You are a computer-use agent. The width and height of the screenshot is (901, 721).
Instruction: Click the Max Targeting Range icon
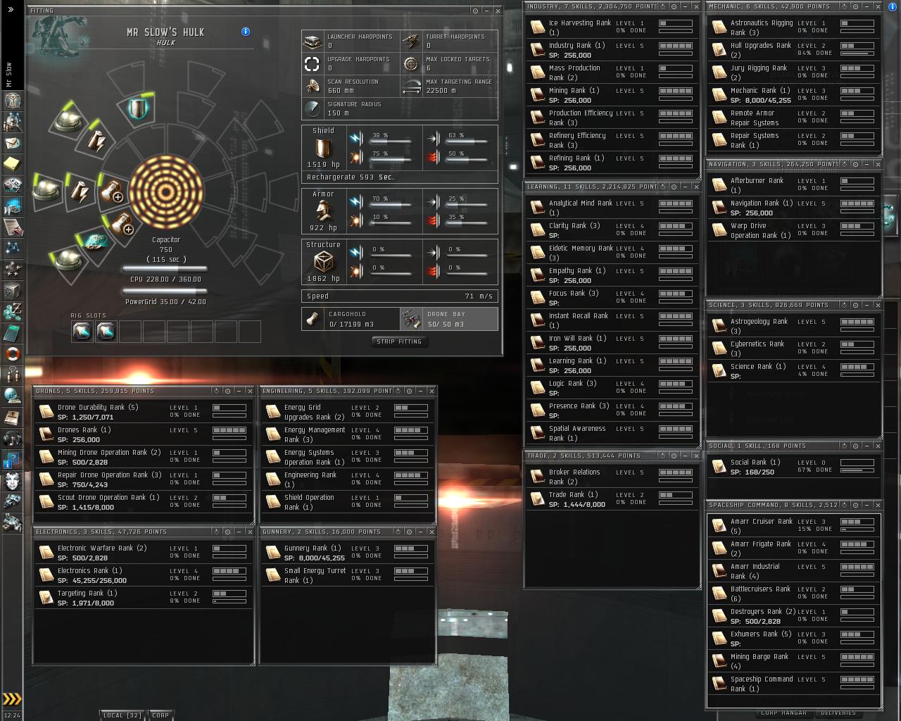point(411,87)
